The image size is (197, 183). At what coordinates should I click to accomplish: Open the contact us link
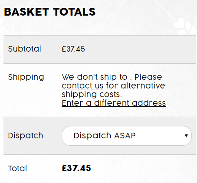82,85
